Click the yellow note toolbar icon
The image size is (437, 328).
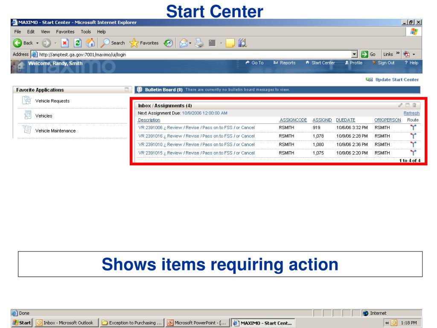pyautogui.click(x=230, y=43)
